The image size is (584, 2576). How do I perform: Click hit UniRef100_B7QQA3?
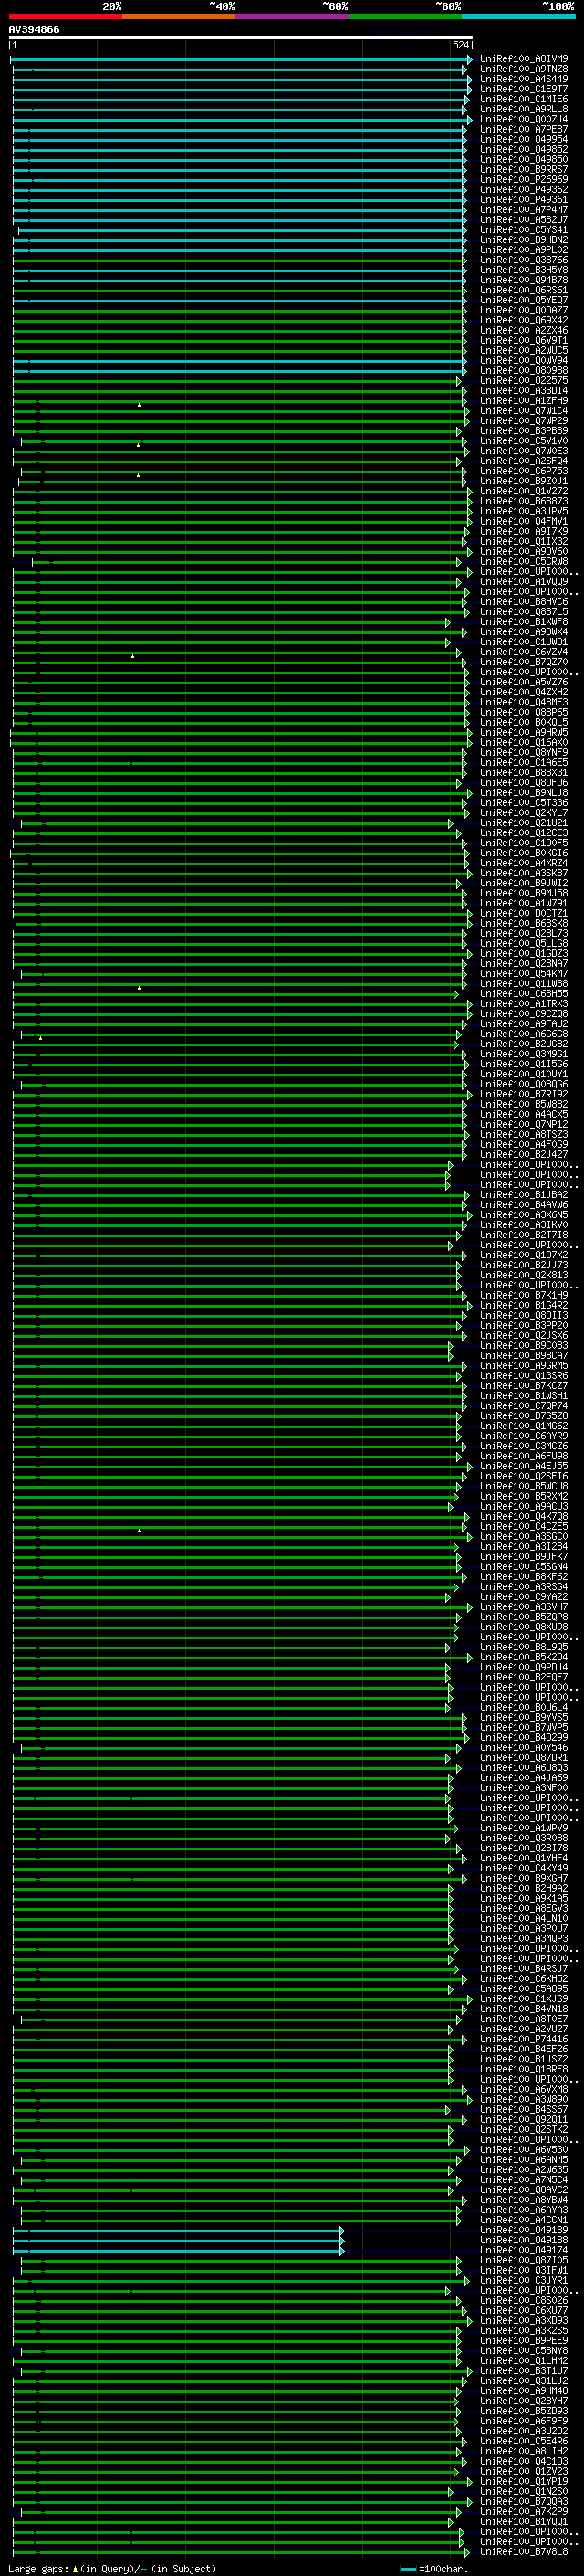524,2502
